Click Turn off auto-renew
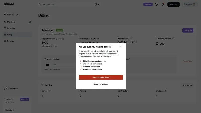This screenshot has height=113, width=201. click(x=101, y=77)
